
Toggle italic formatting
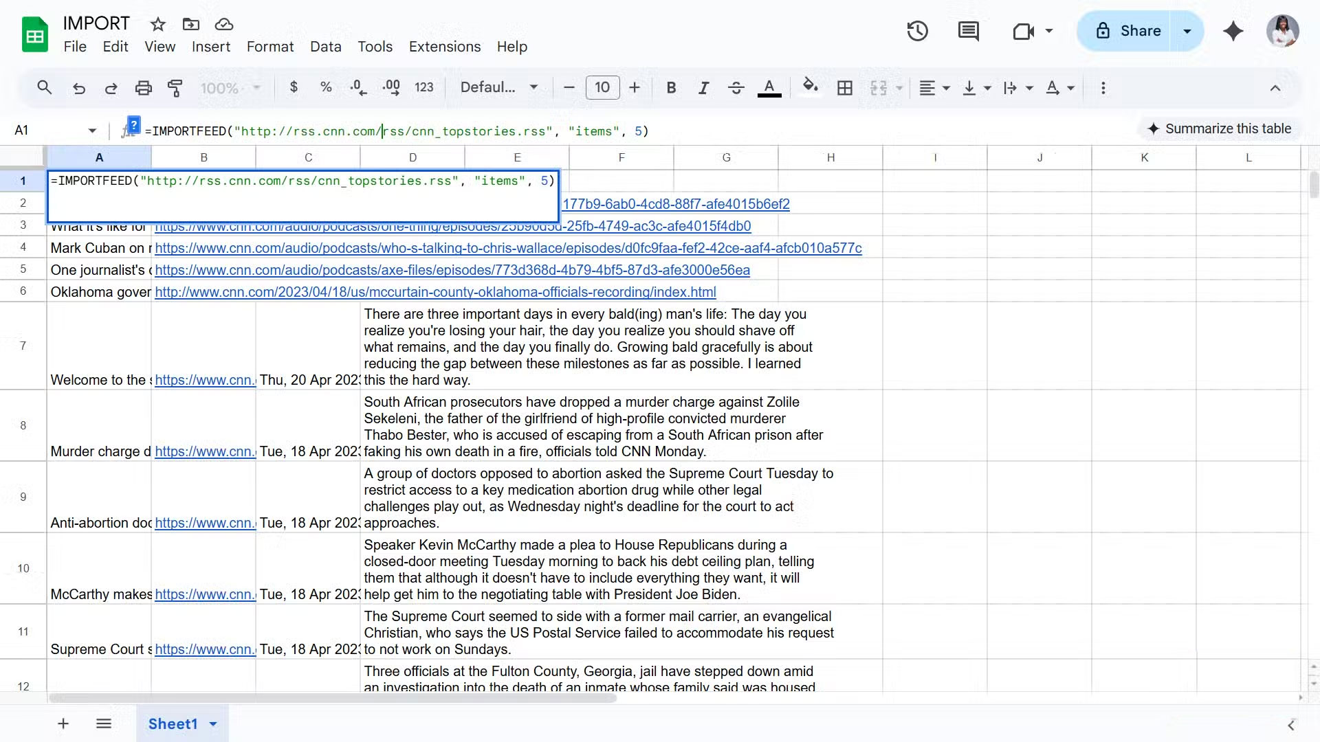click(x=703, y=88)
